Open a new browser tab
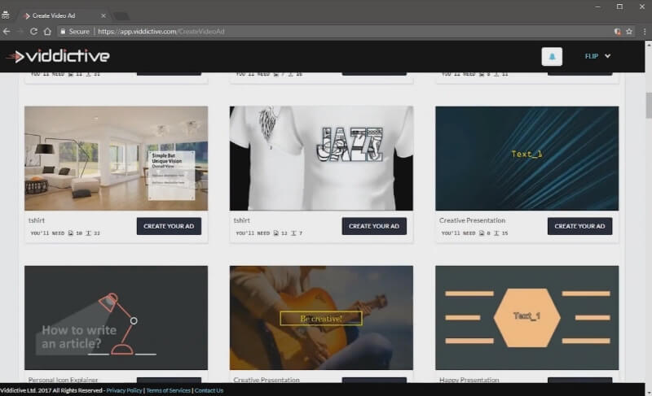Viewport: 652px width, 396px height. click(121, 16)
